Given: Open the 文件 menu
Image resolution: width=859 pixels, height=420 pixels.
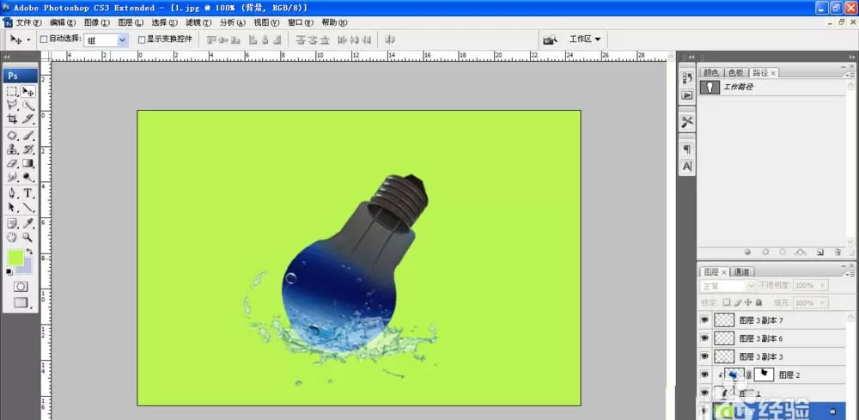Looking at the screenshot, I should [28, 22].
